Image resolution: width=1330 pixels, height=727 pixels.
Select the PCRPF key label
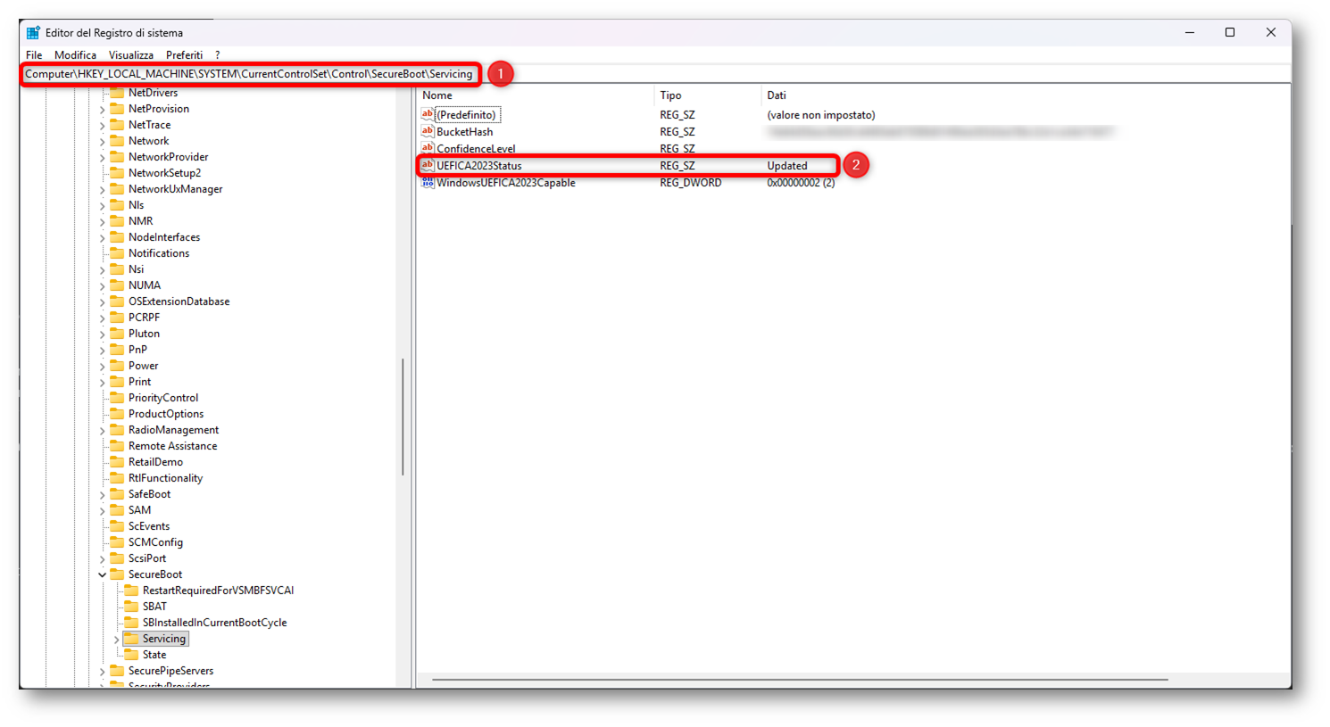click(x=144, y=318)
